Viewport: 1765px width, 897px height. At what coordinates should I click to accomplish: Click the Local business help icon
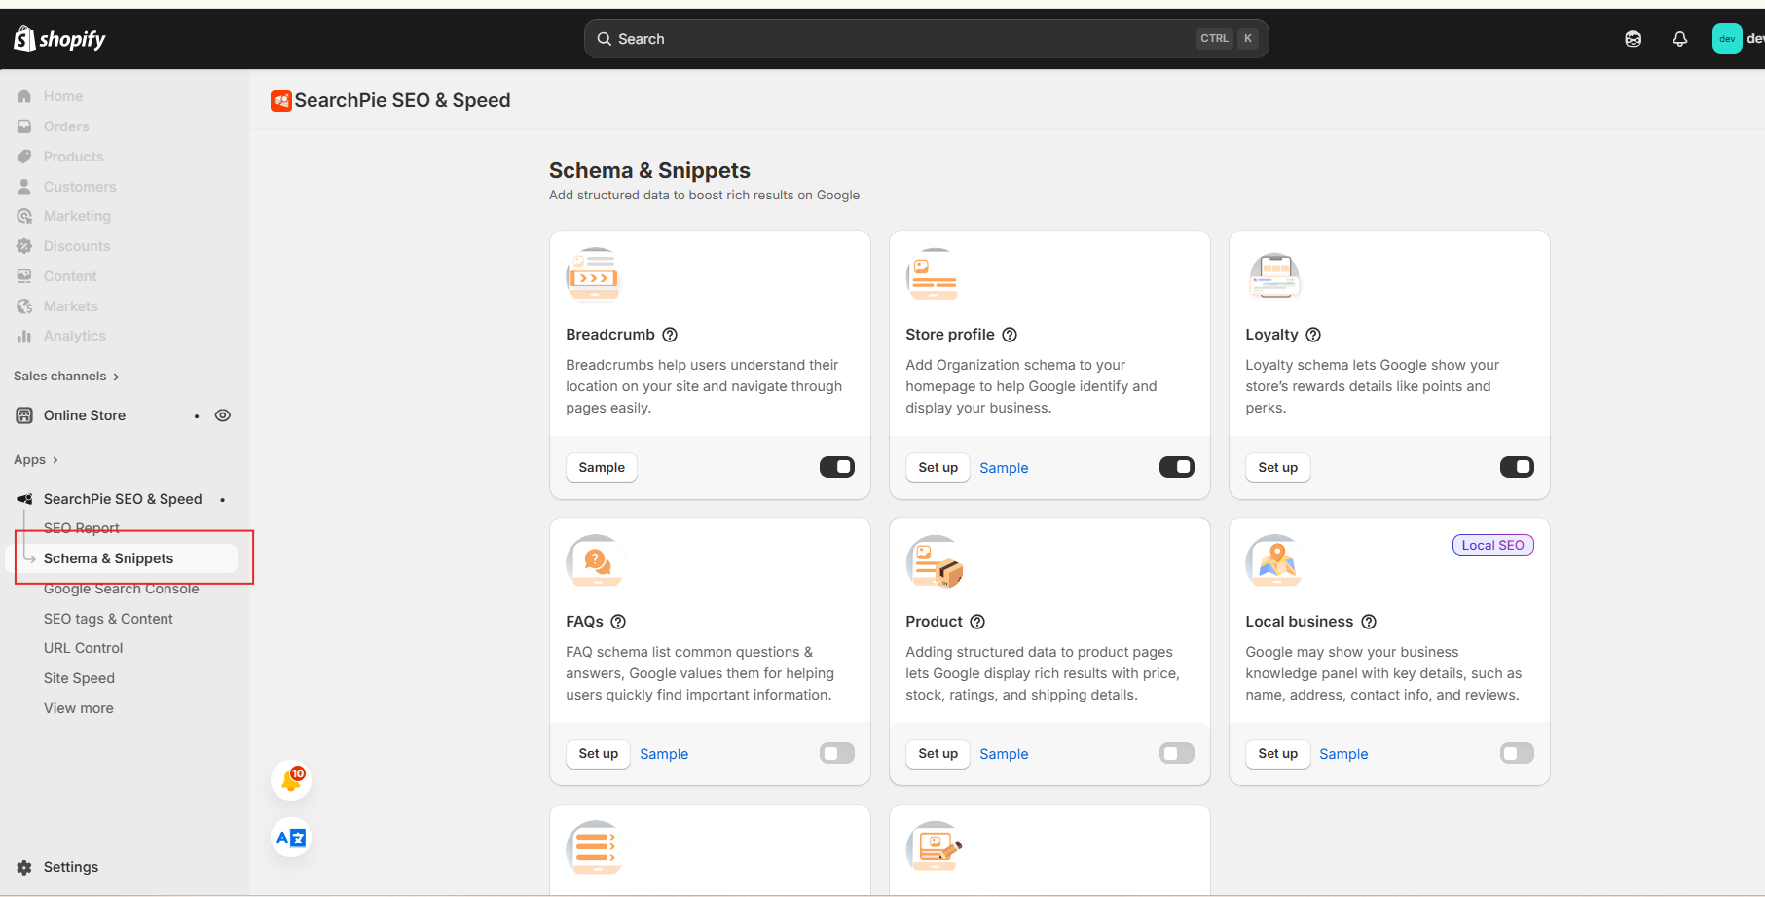(x=1369, y=622)
